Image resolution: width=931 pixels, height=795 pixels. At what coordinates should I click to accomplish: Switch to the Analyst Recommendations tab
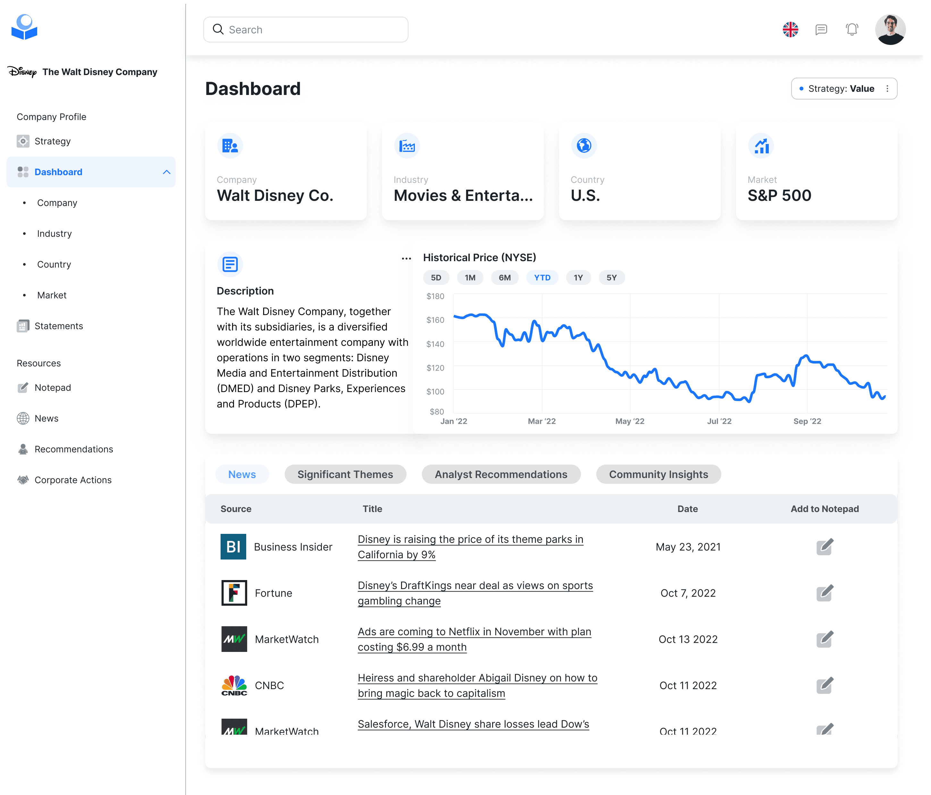pos(501,474)
